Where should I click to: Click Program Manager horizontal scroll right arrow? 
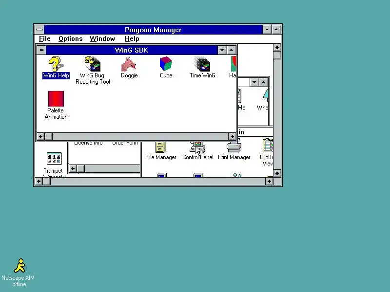[x=269, y=181]
